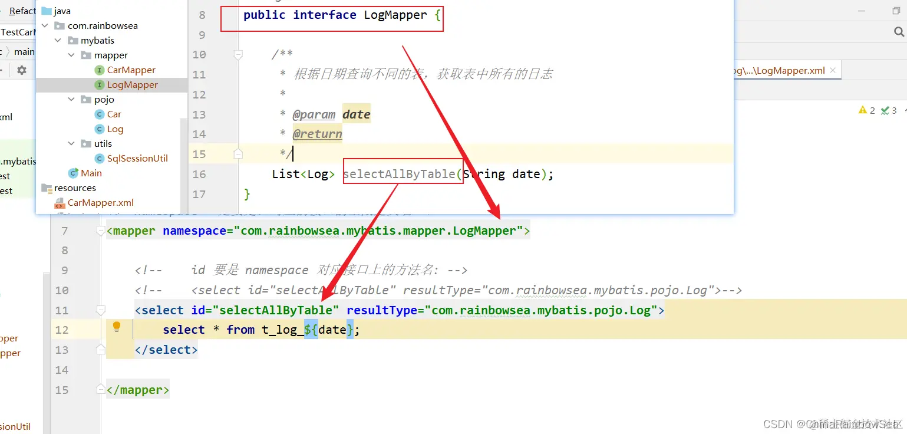Close the LogMapper.xml editor tab
Viewport: 907px width, 434px height.
(x=833, y=70)
